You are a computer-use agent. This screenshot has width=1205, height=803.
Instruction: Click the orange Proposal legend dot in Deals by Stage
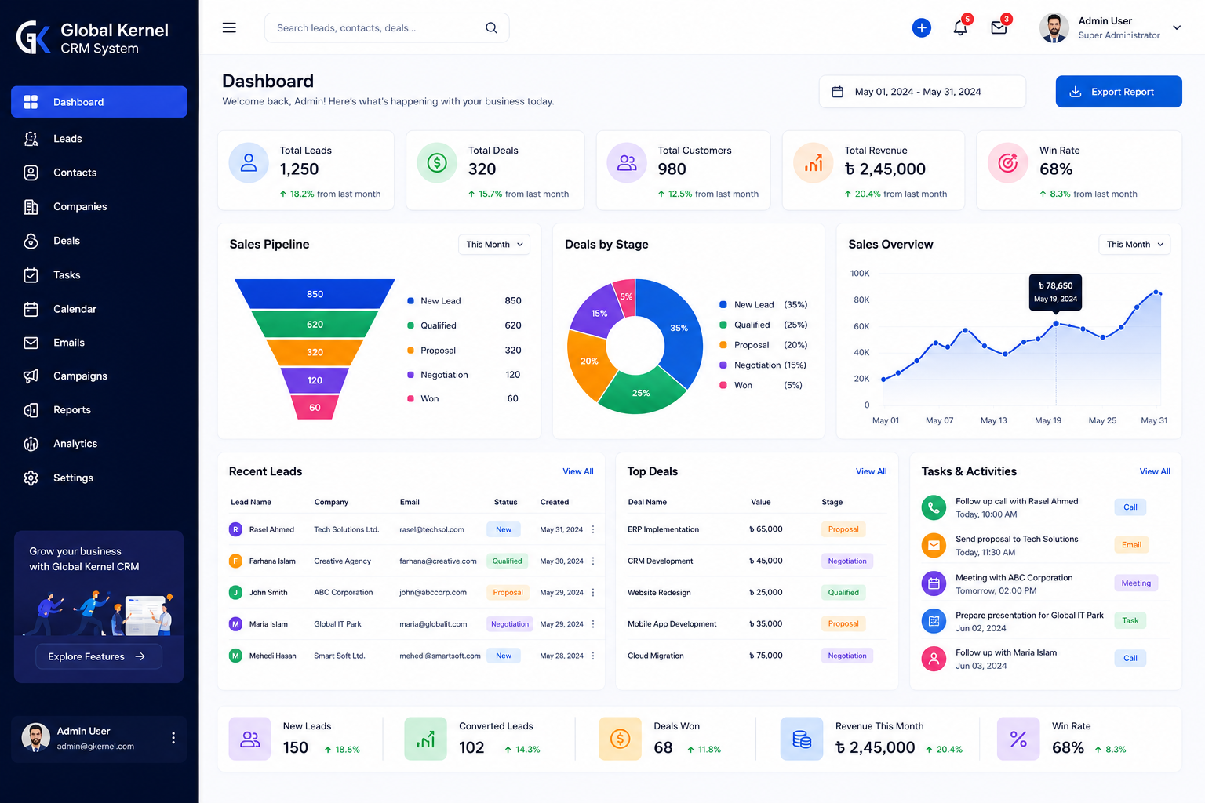click(723, 345)
